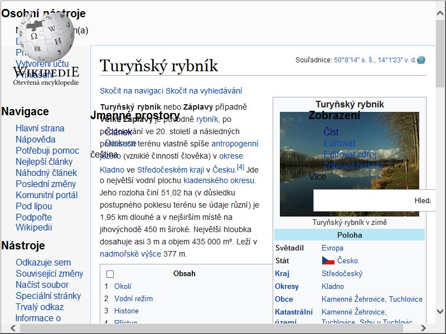Toggle the Obsah table of contents checkbox
446x334 pixels.
(110, 274)
